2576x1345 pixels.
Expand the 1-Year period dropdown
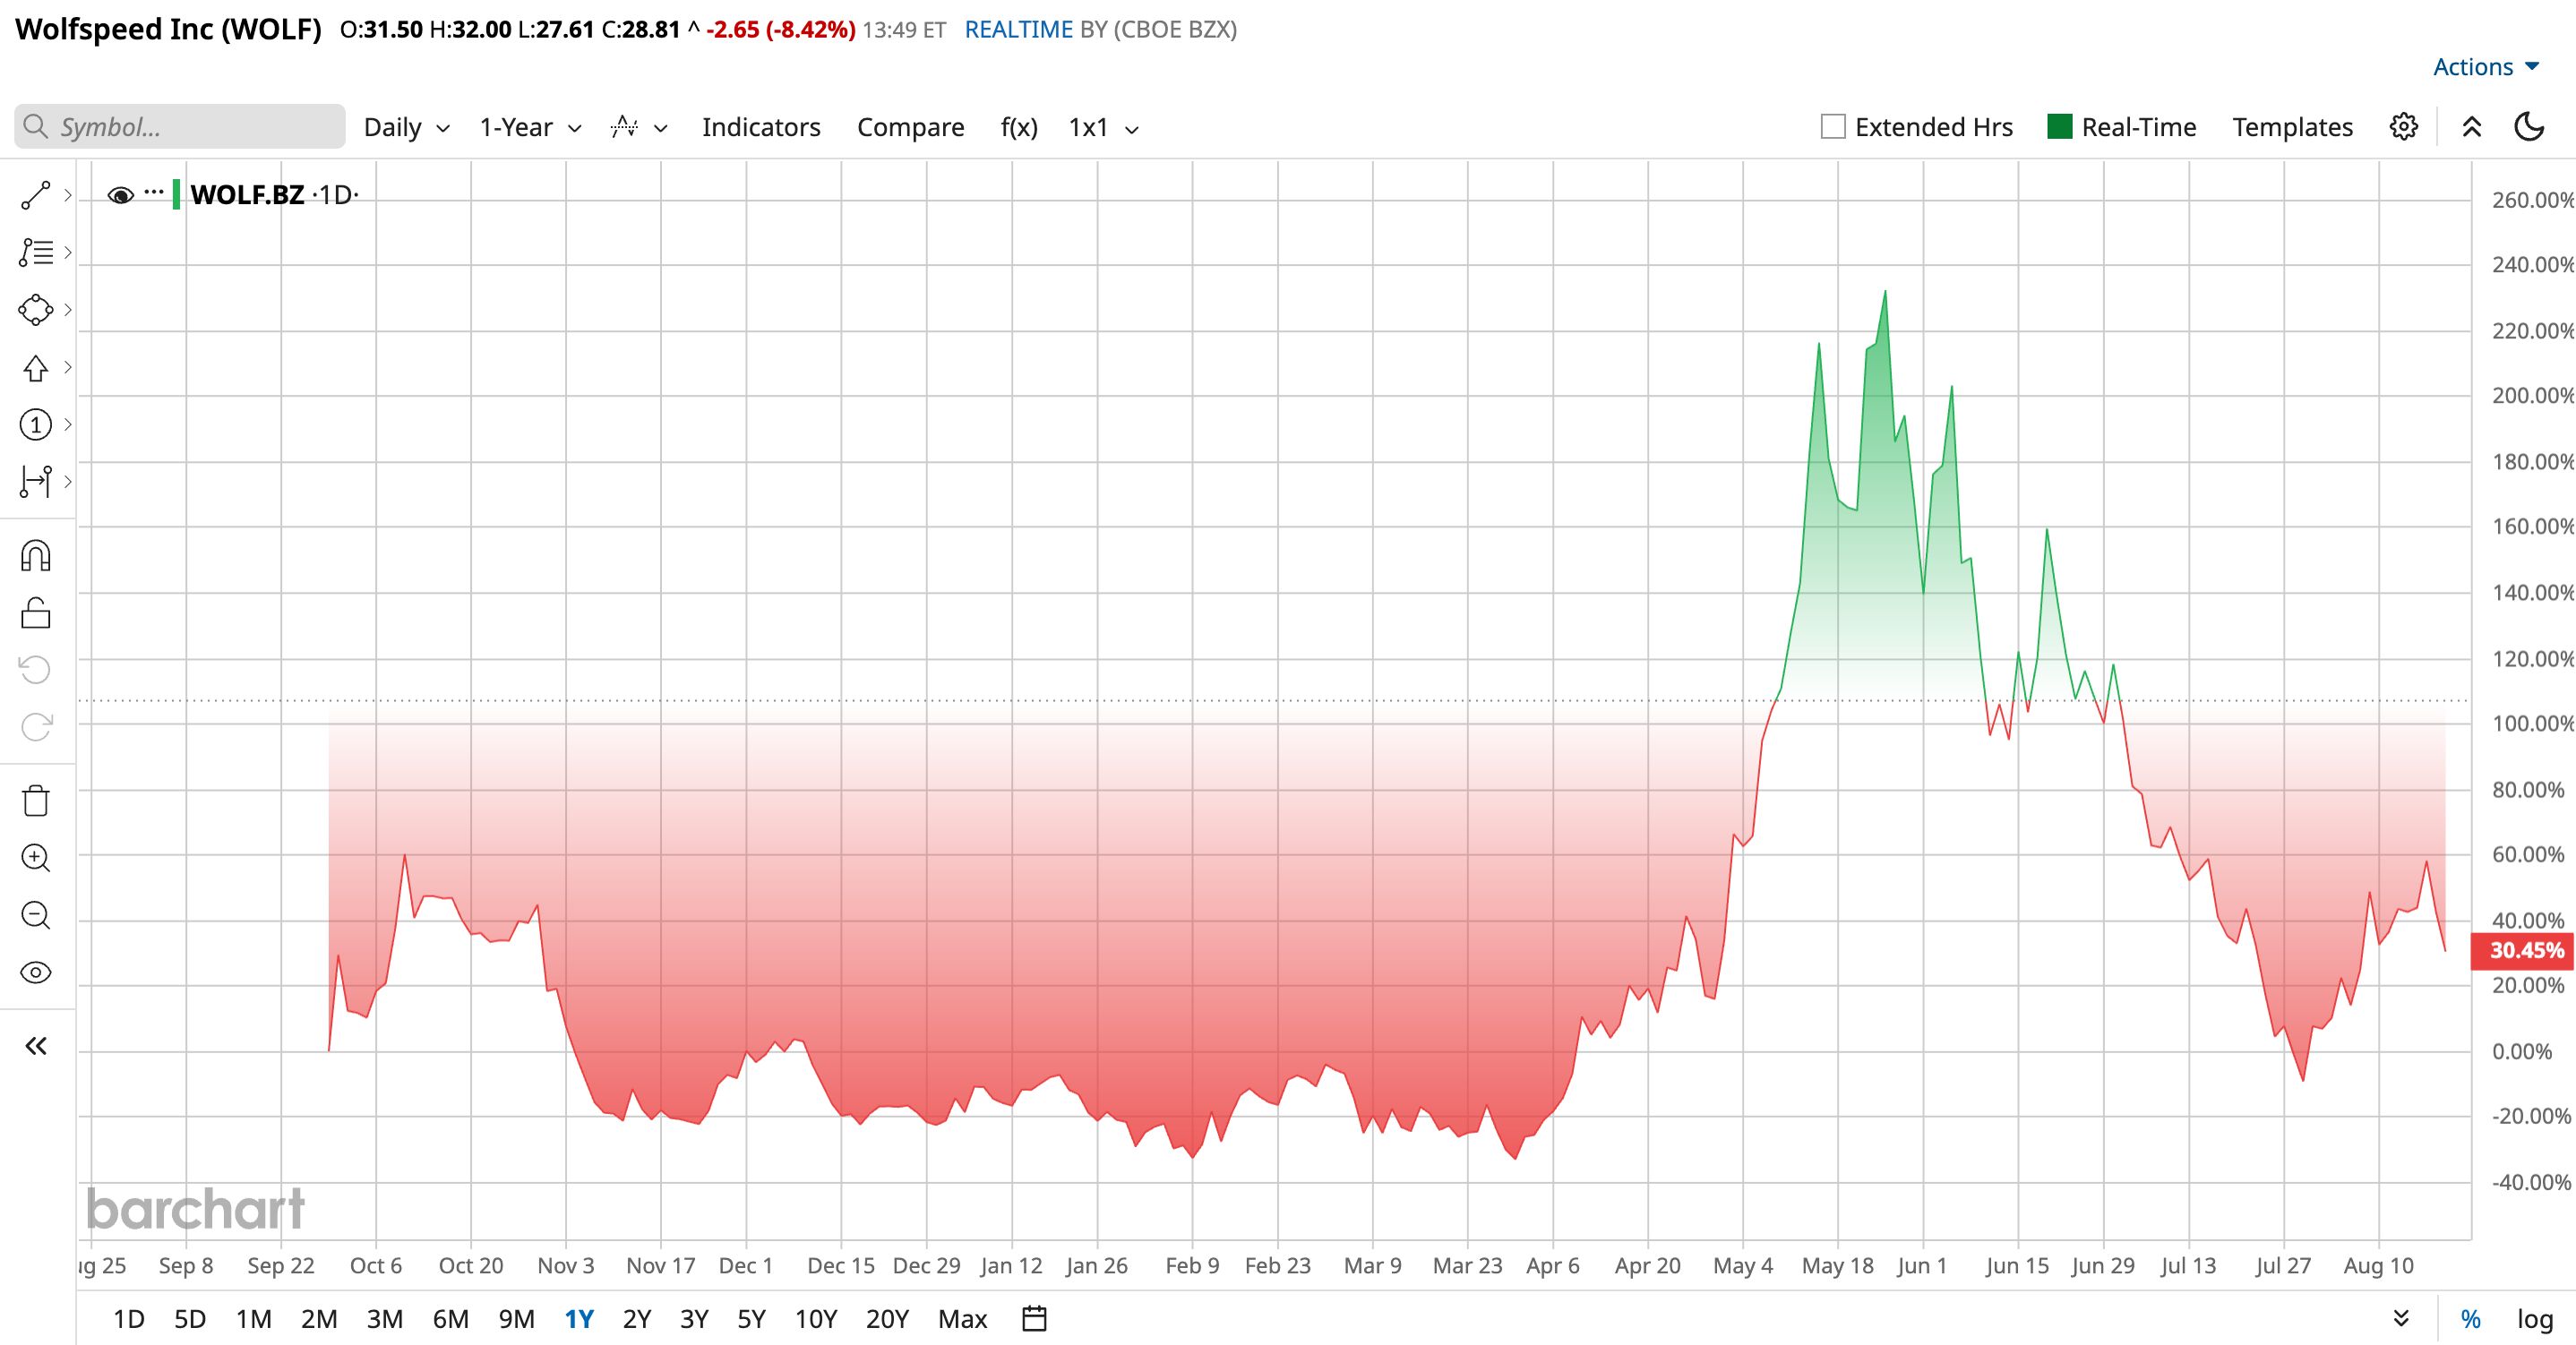(530, 128)
